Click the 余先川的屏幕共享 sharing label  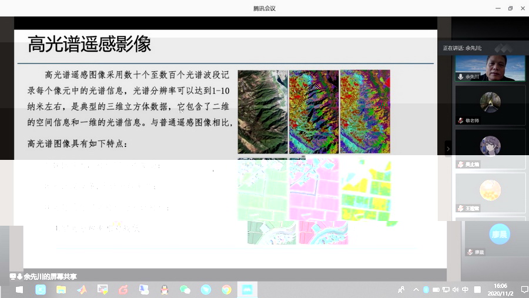point(51,277)
